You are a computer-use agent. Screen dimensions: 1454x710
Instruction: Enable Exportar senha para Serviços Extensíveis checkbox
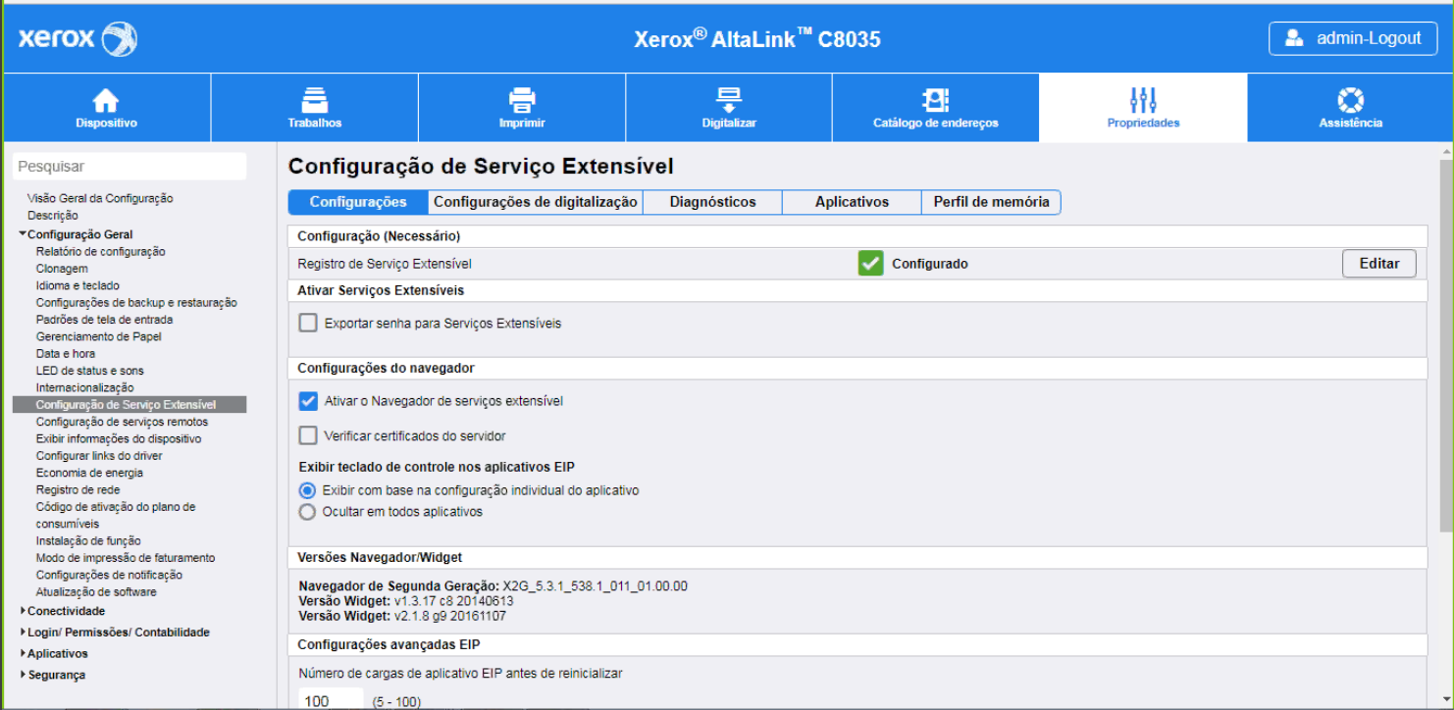(x=308, y=323)
